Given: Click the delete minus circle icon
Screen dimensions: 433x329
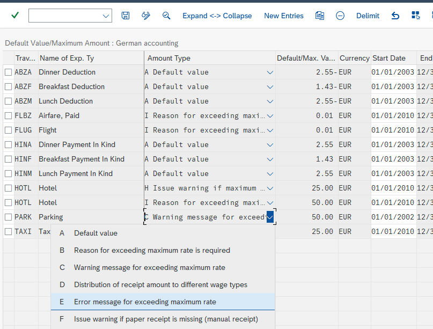Looking at the screenshot, I should click(x=340, y=16).
